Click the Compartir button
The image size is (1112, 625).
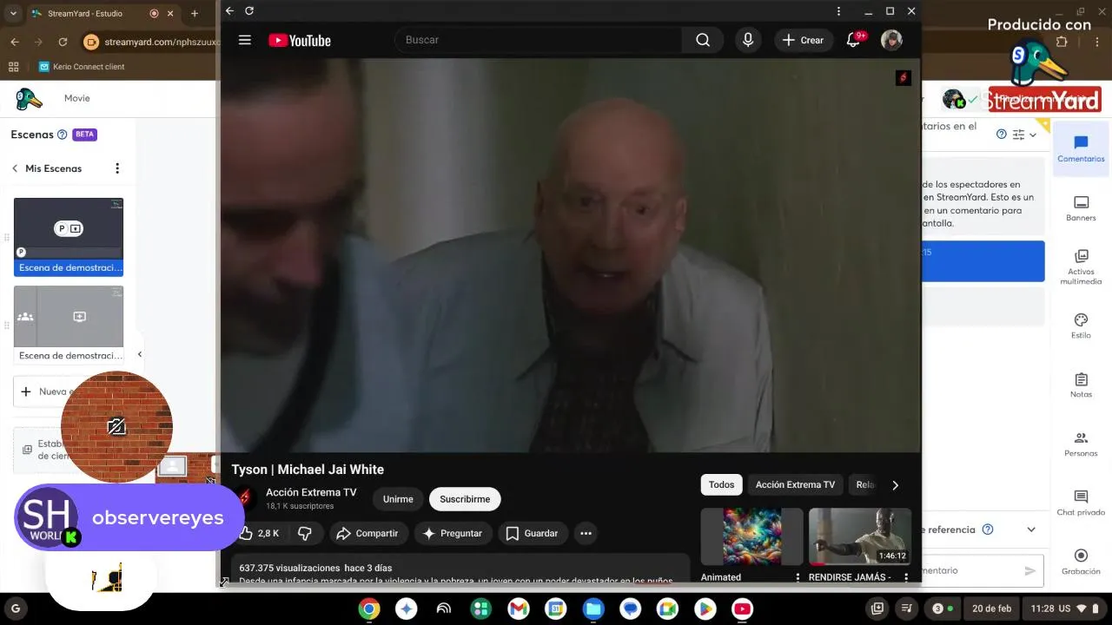pos(367,533)
